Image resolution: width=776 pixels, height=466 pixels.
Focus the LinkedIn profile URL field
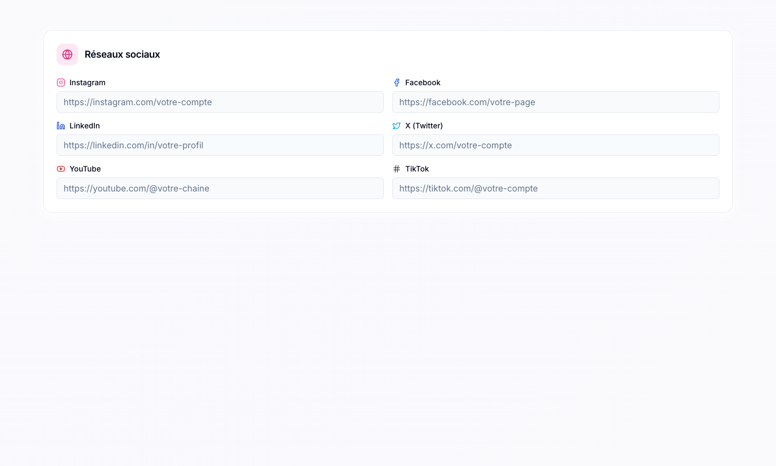(220, 145)
